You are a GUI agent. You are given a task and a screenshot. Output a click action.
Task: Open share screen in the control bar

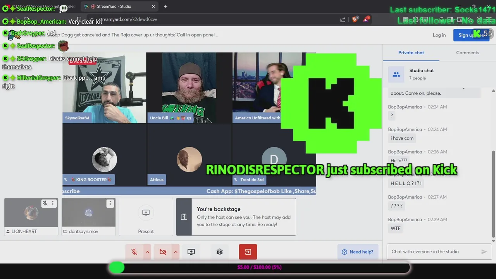191,252
